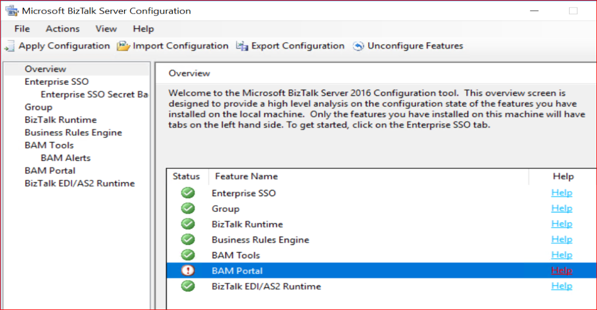Select Enterprise SSO Secret Backup tree node
Screen dimensions: 597x310
pos(94,95)
